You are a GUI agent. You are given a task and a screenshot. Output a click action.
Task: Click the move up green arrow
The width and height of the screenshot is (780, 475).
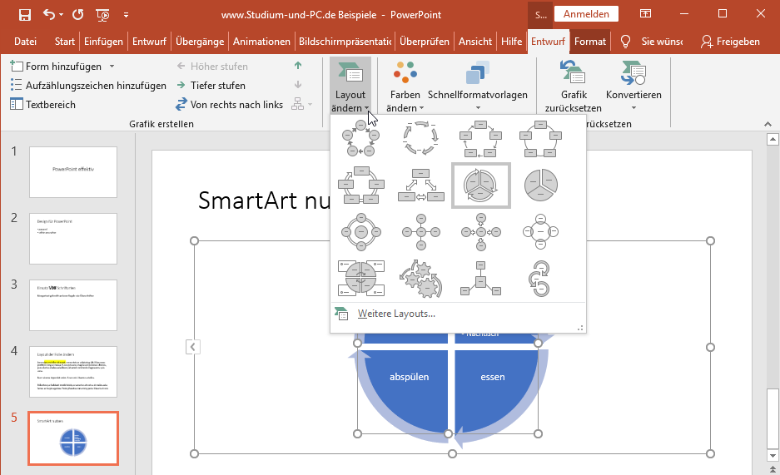tap(298, 66)
